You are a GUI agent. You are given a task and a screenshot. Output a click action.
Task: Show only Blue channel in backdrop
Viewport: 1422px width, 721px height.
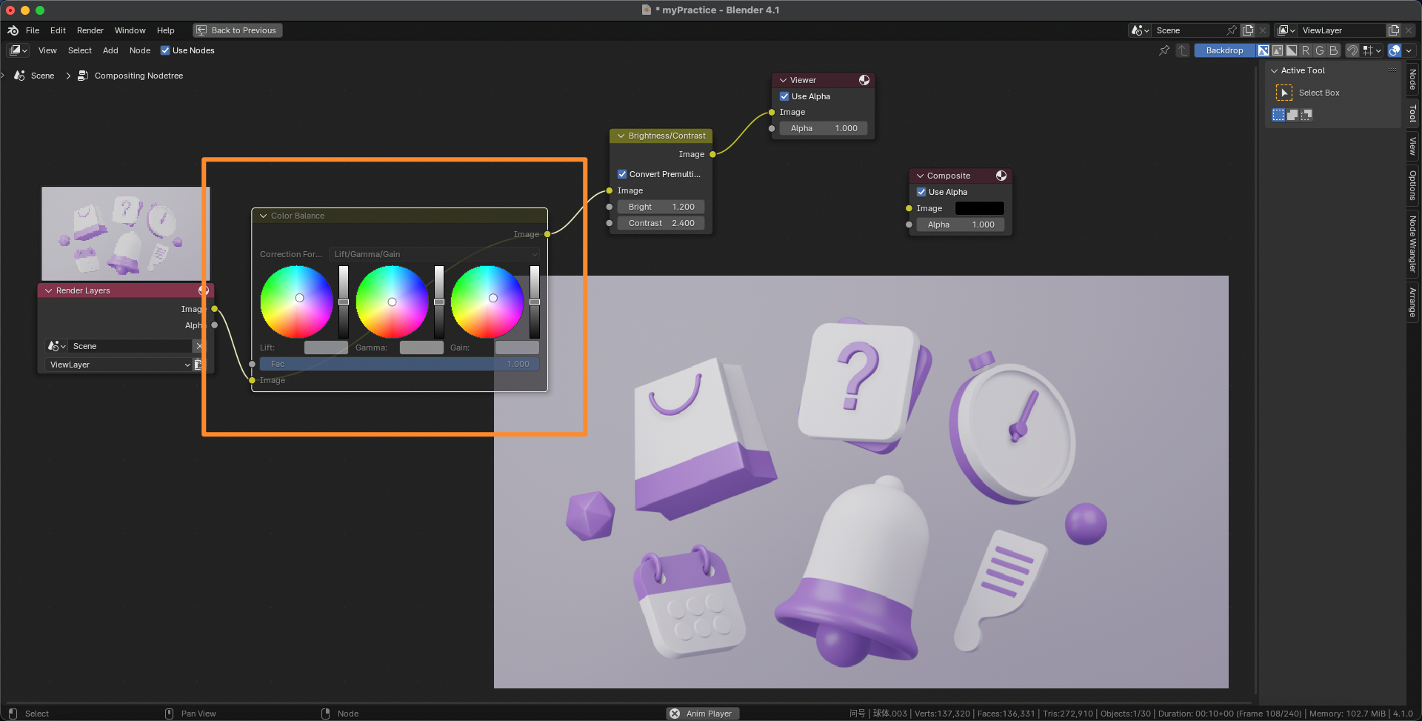pyautogui.click(x=1334, y=50)
